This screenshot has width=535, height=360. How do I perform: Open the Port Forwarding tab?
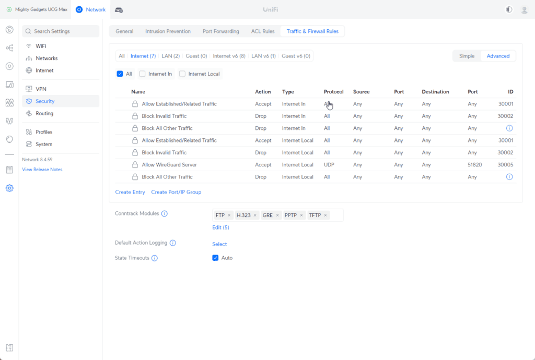click(220, 31)
